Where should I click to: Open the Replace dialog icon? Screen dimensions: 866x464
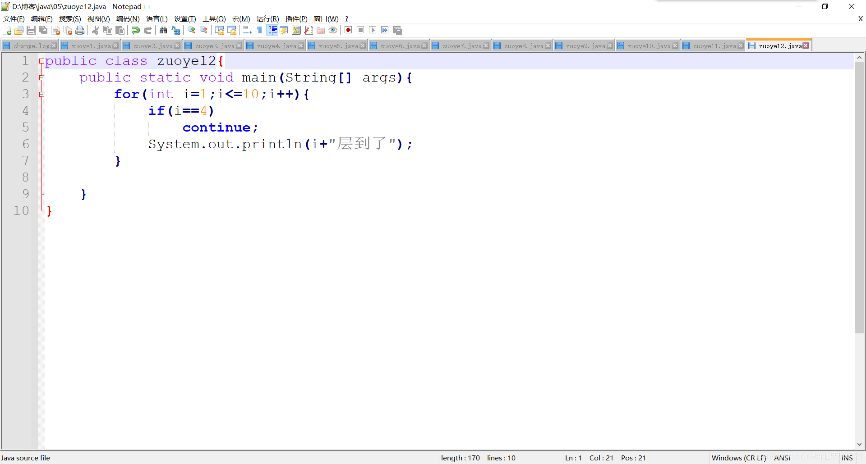tap(176, 30)
